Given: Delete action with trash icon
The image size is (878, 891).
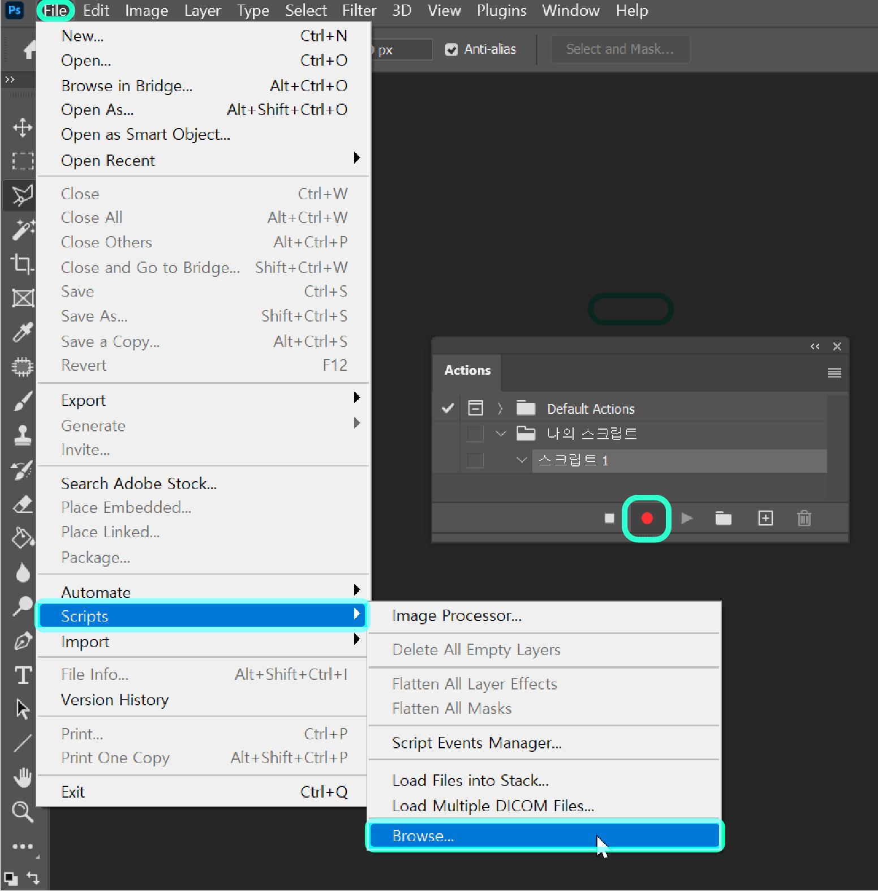Looking at the screenshot, I should [804, 518].
